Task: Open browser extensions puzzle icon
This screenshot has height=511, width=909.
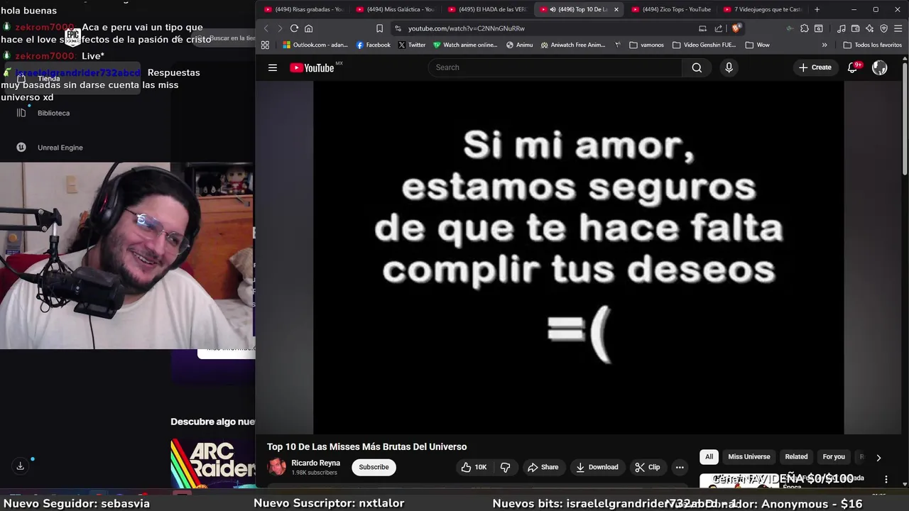Action: [804, 28]
